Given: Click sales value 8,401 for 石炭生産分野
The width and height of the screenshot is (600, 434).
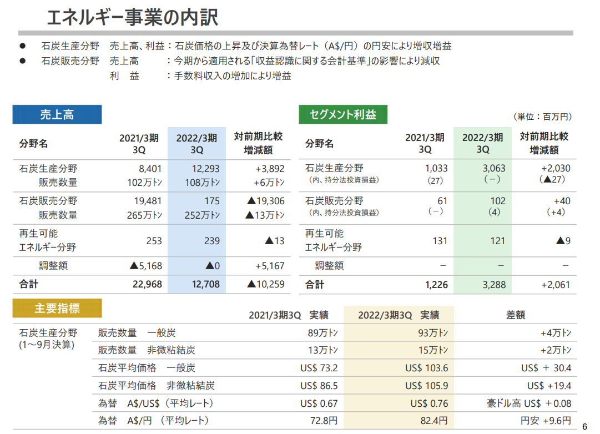Looking at the screenshot, I should pyautogui.click(x=150, y=169).
